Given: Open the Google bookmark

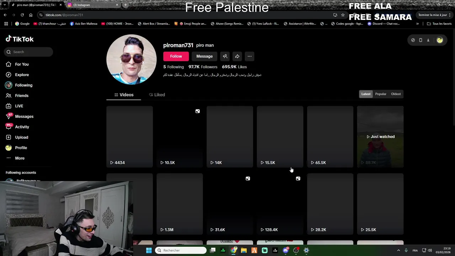Looking at the screenshot, I should click(x=22, y=24).
